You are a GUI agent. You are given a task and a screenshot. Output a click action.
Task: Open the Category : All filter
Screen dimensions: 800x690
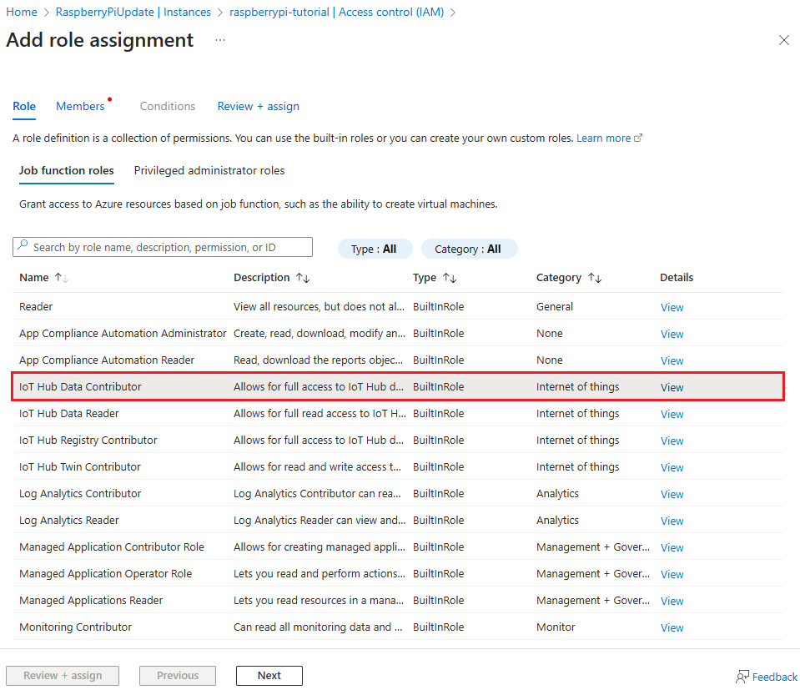pyautogui.click(x=469, y=249)
